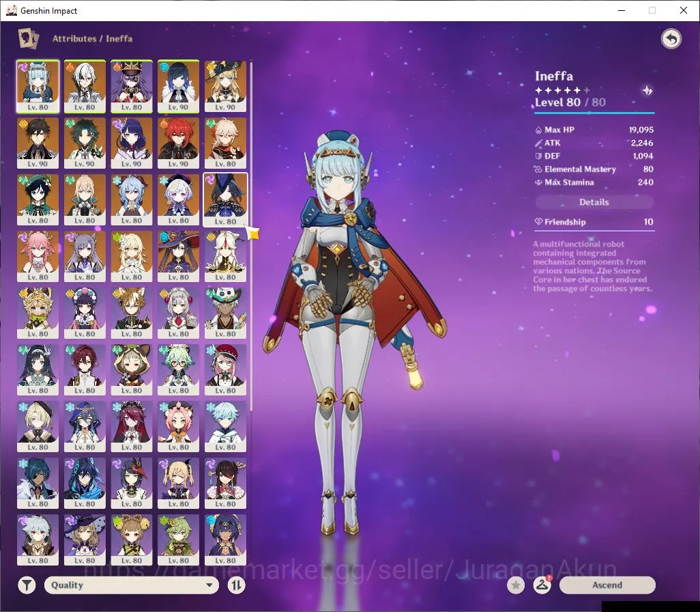The width and height of the screenshot is (700, 612).
Task: Select Yelan's Lv. 90 portrait
Action: pyautogui.click(x=179, y=86)
